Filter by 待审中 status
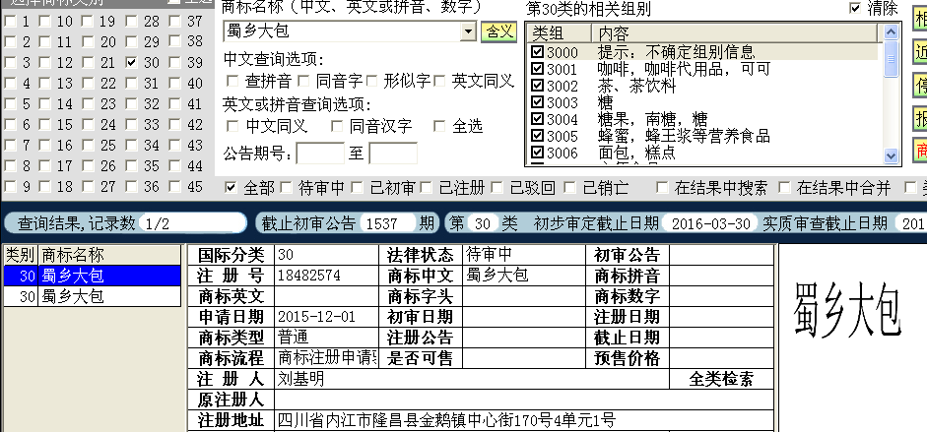This screenshot has height=432, width=927. (x=286, y=188)
